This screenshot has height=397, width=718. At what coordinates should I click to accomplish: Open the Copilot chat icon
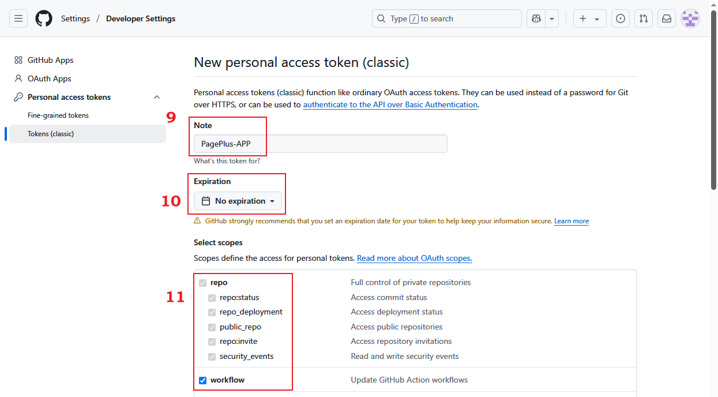536,18
